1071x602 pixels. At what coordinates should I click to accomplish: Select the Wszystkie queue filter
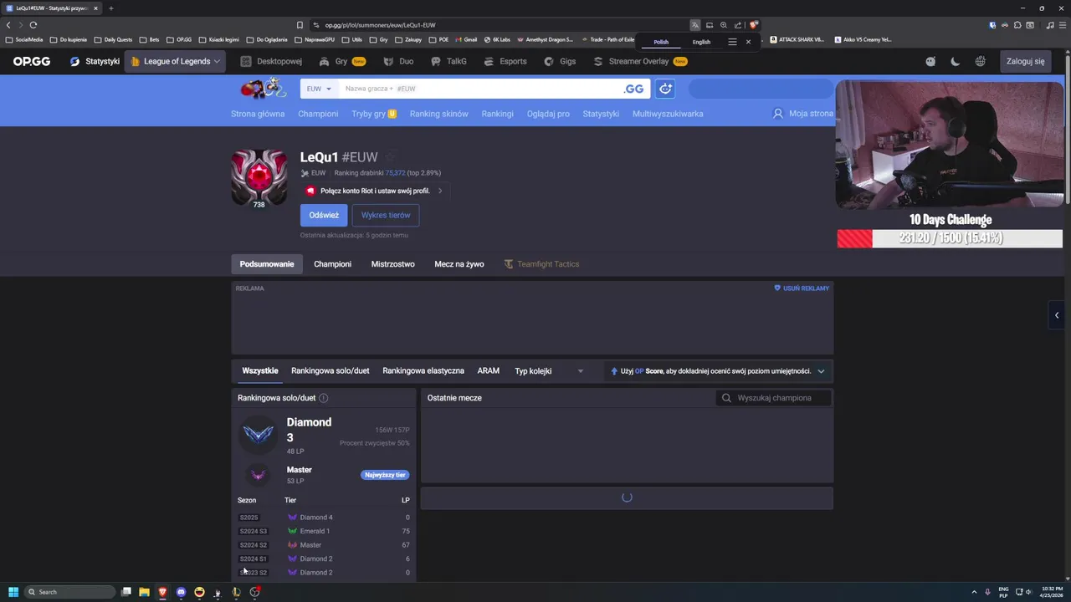click(x=260, y=370)
